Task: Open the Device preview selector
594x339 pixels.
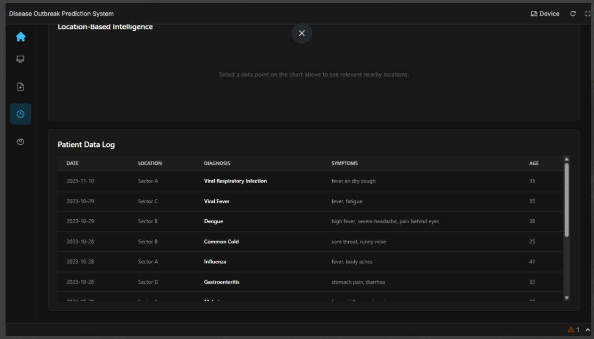Action: (x=545, y=14)
